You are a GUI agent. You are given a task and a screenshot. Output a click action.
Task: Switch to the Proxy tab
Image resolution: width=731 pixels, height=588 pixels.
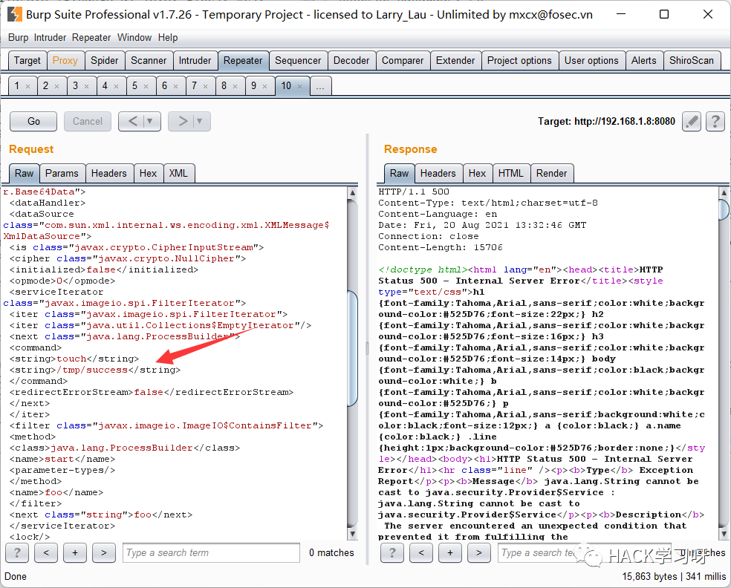[65, 61]
